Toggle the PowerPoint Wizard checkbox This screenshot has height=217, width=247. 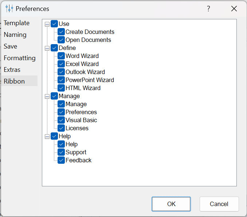tap(61, 80)
